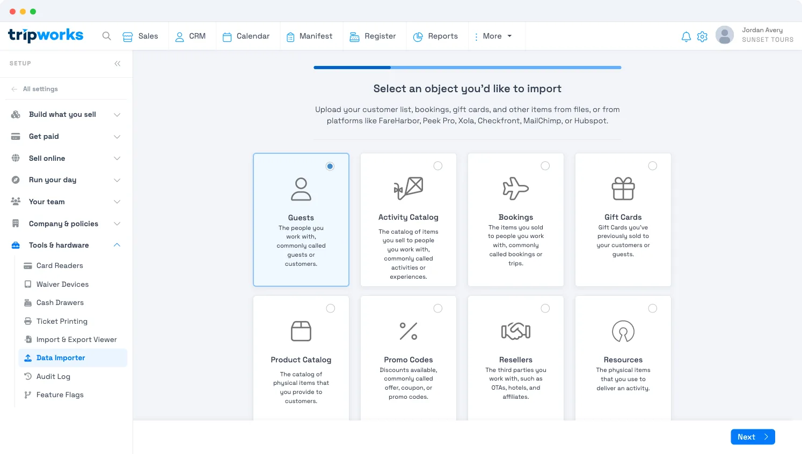This screenshot has height=454, width=802.
Task: Click the Jordan Avery avatar
Action: pyautogui.click(x=725, y=35)
